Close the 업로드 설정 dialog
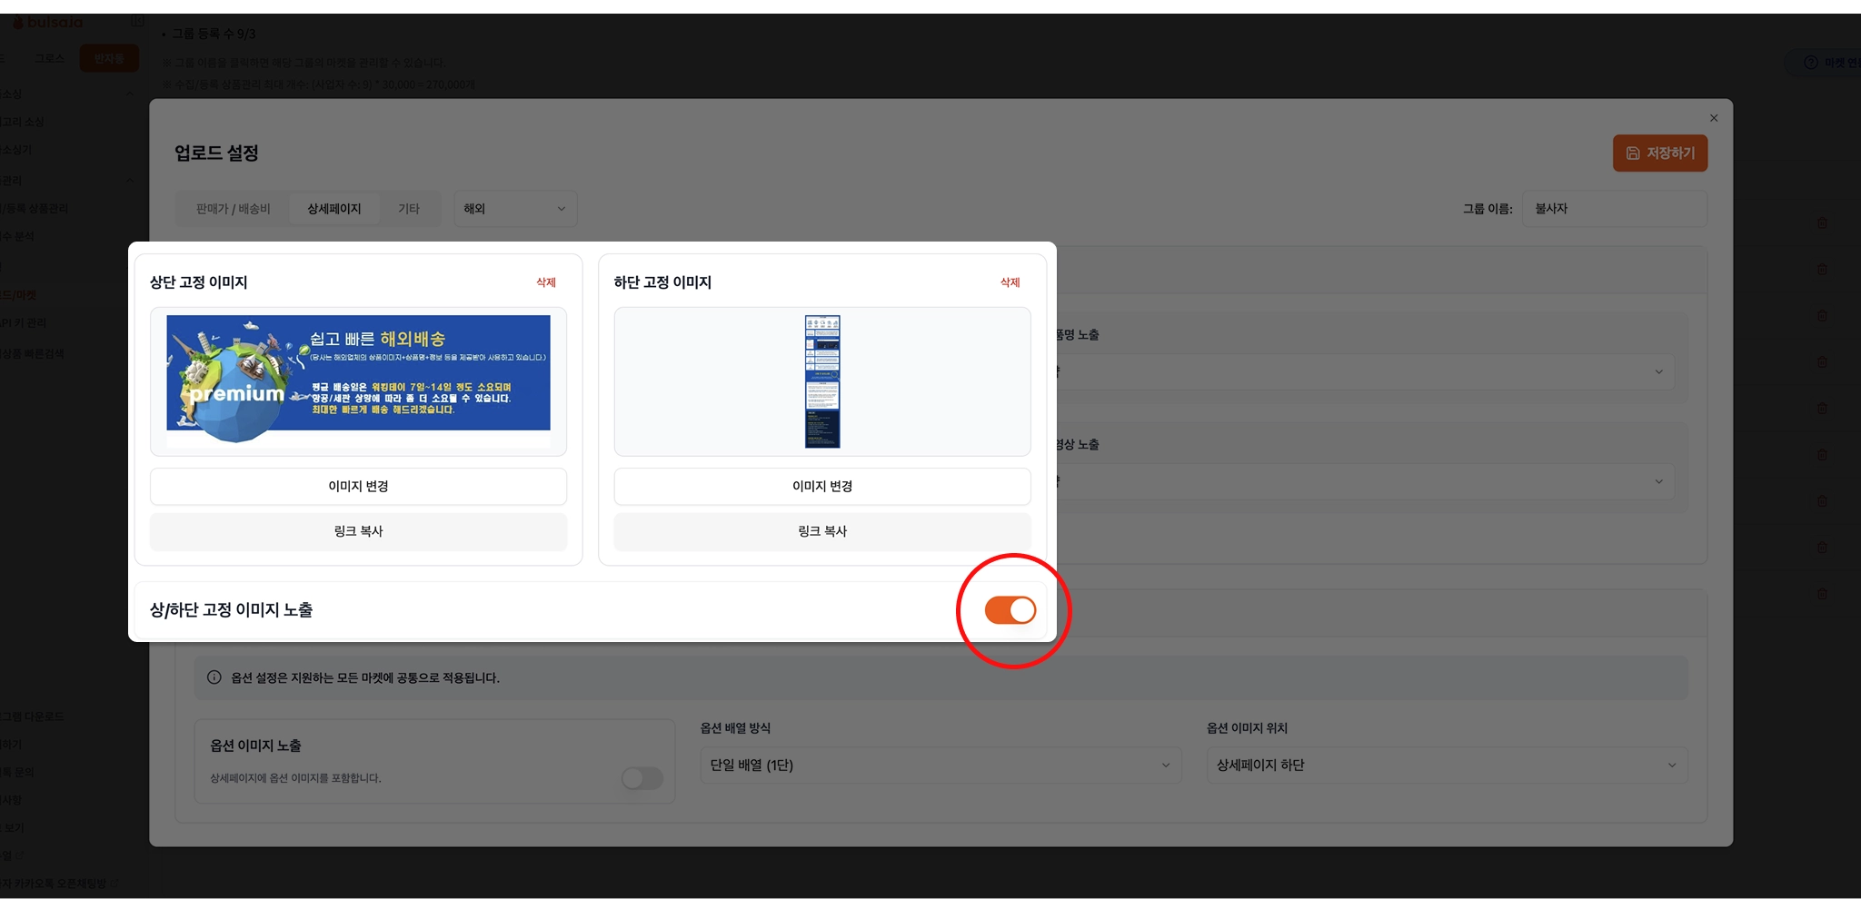 coord(1714,118)
